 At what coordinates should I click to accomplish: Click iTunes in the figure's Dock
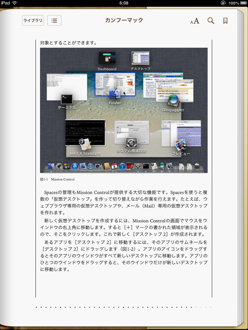click(x=122, y=166)
